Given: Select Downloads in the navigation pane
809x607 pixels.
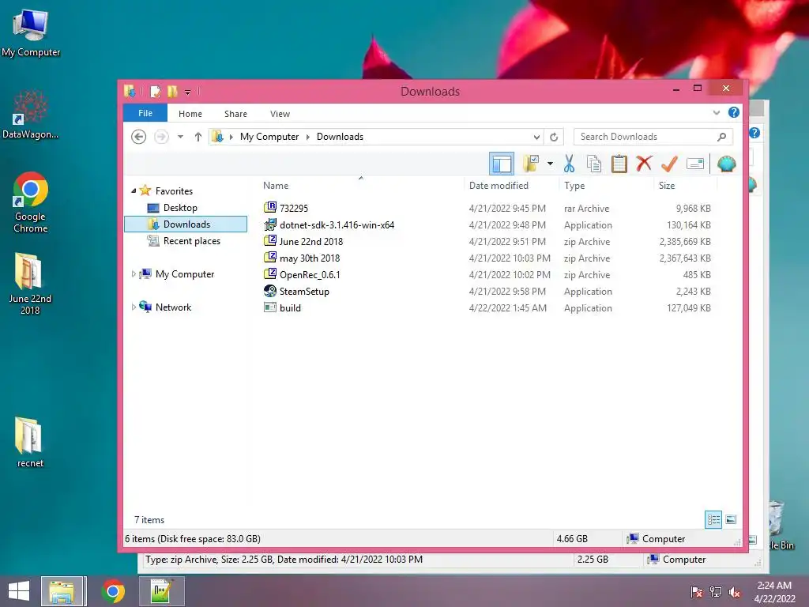Looking at the screenshot, I should pos(186,224).
